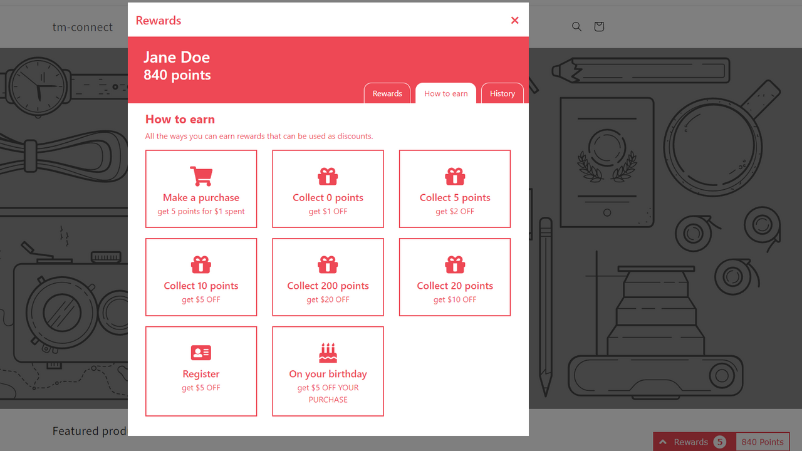Open the History tab
The image size is (802, 451).
coord(503,93)
